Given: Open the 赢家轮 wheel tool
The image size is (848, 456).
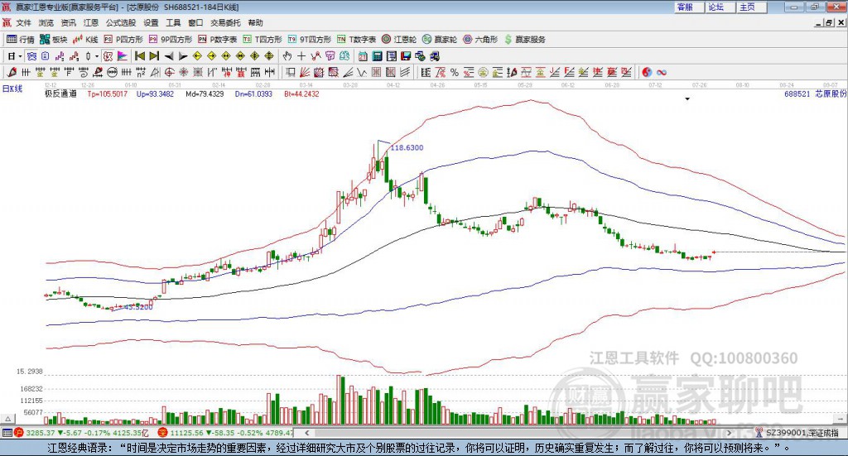Looking at the screenshot, I should (440, 40).
